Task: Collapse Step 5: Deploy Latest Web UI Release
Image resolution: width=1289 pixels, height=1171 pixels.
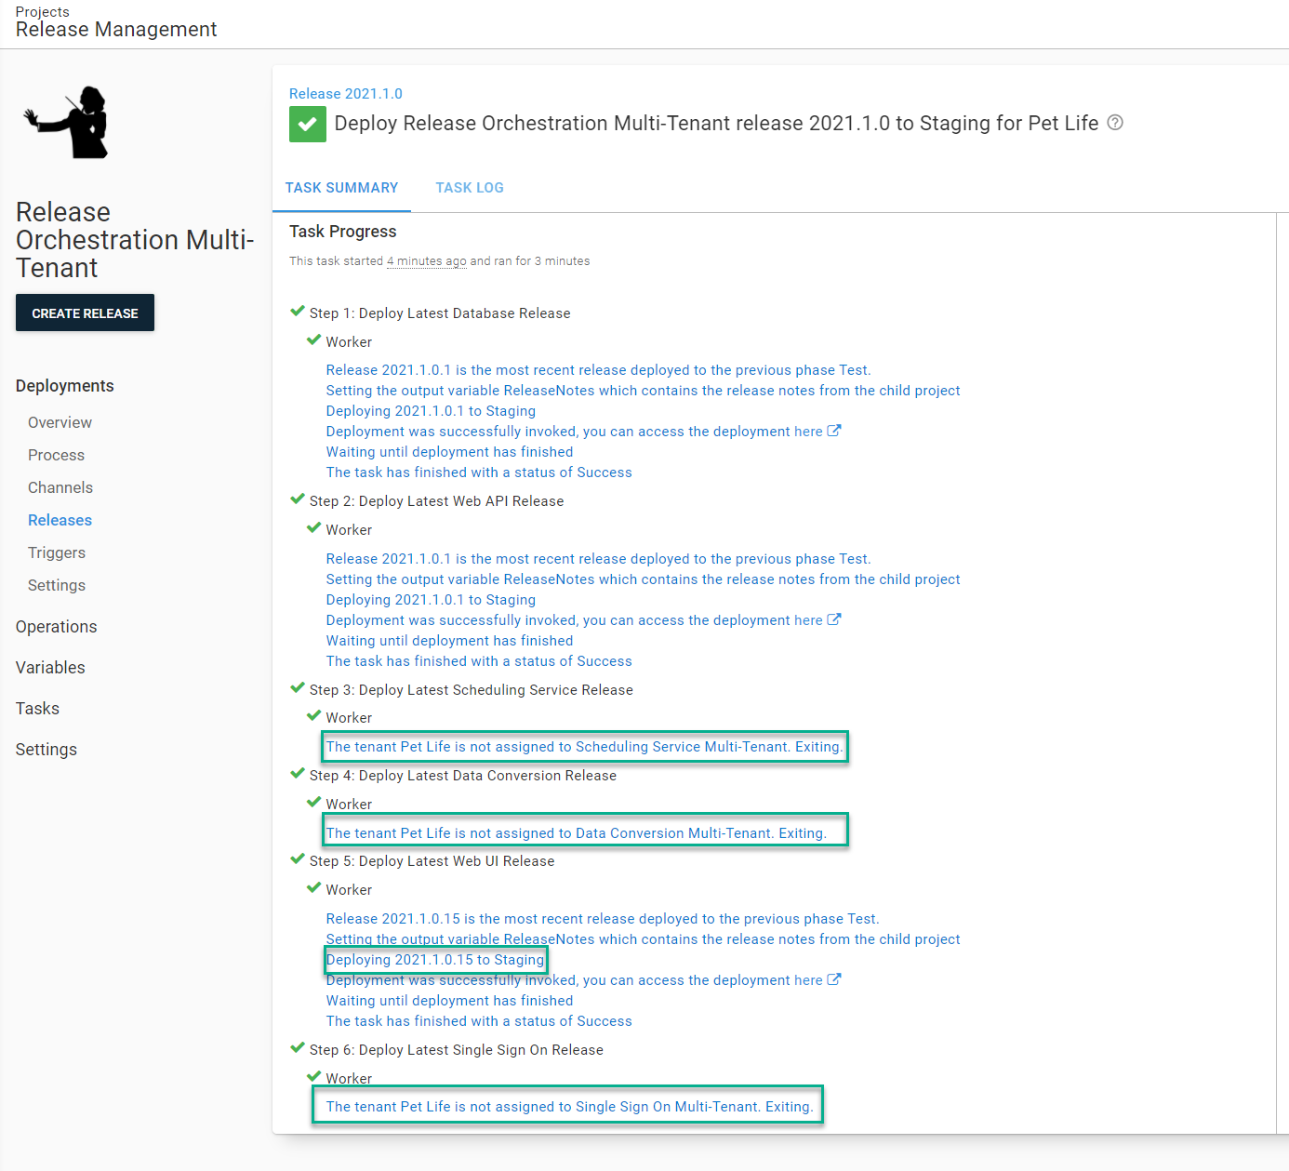Action: [x=432, y=861]
